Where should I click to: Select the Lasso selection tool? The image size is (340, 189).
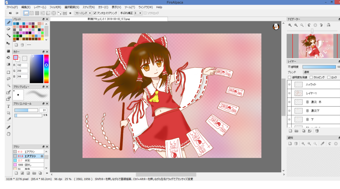pyautogui.click(x=8, y=79)
